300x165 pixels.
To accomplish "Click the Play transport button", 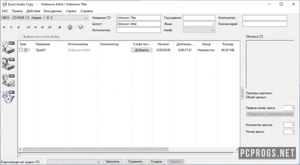I will [x=4, y=27].
